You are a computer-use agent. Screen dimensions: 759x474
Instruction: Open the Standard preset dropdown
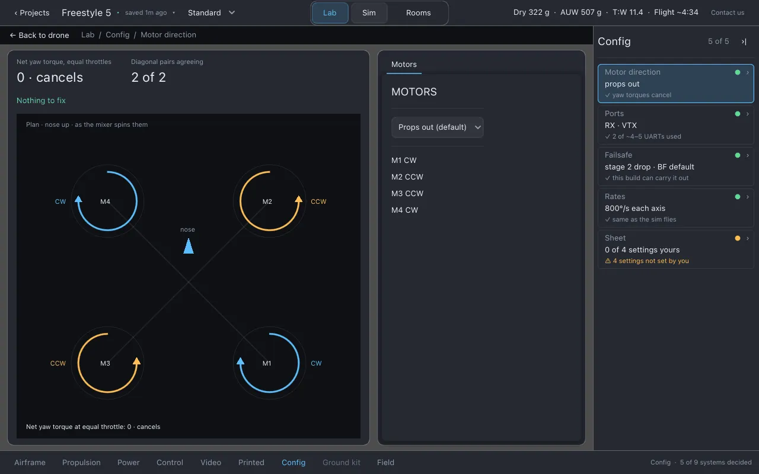point(212,12)
